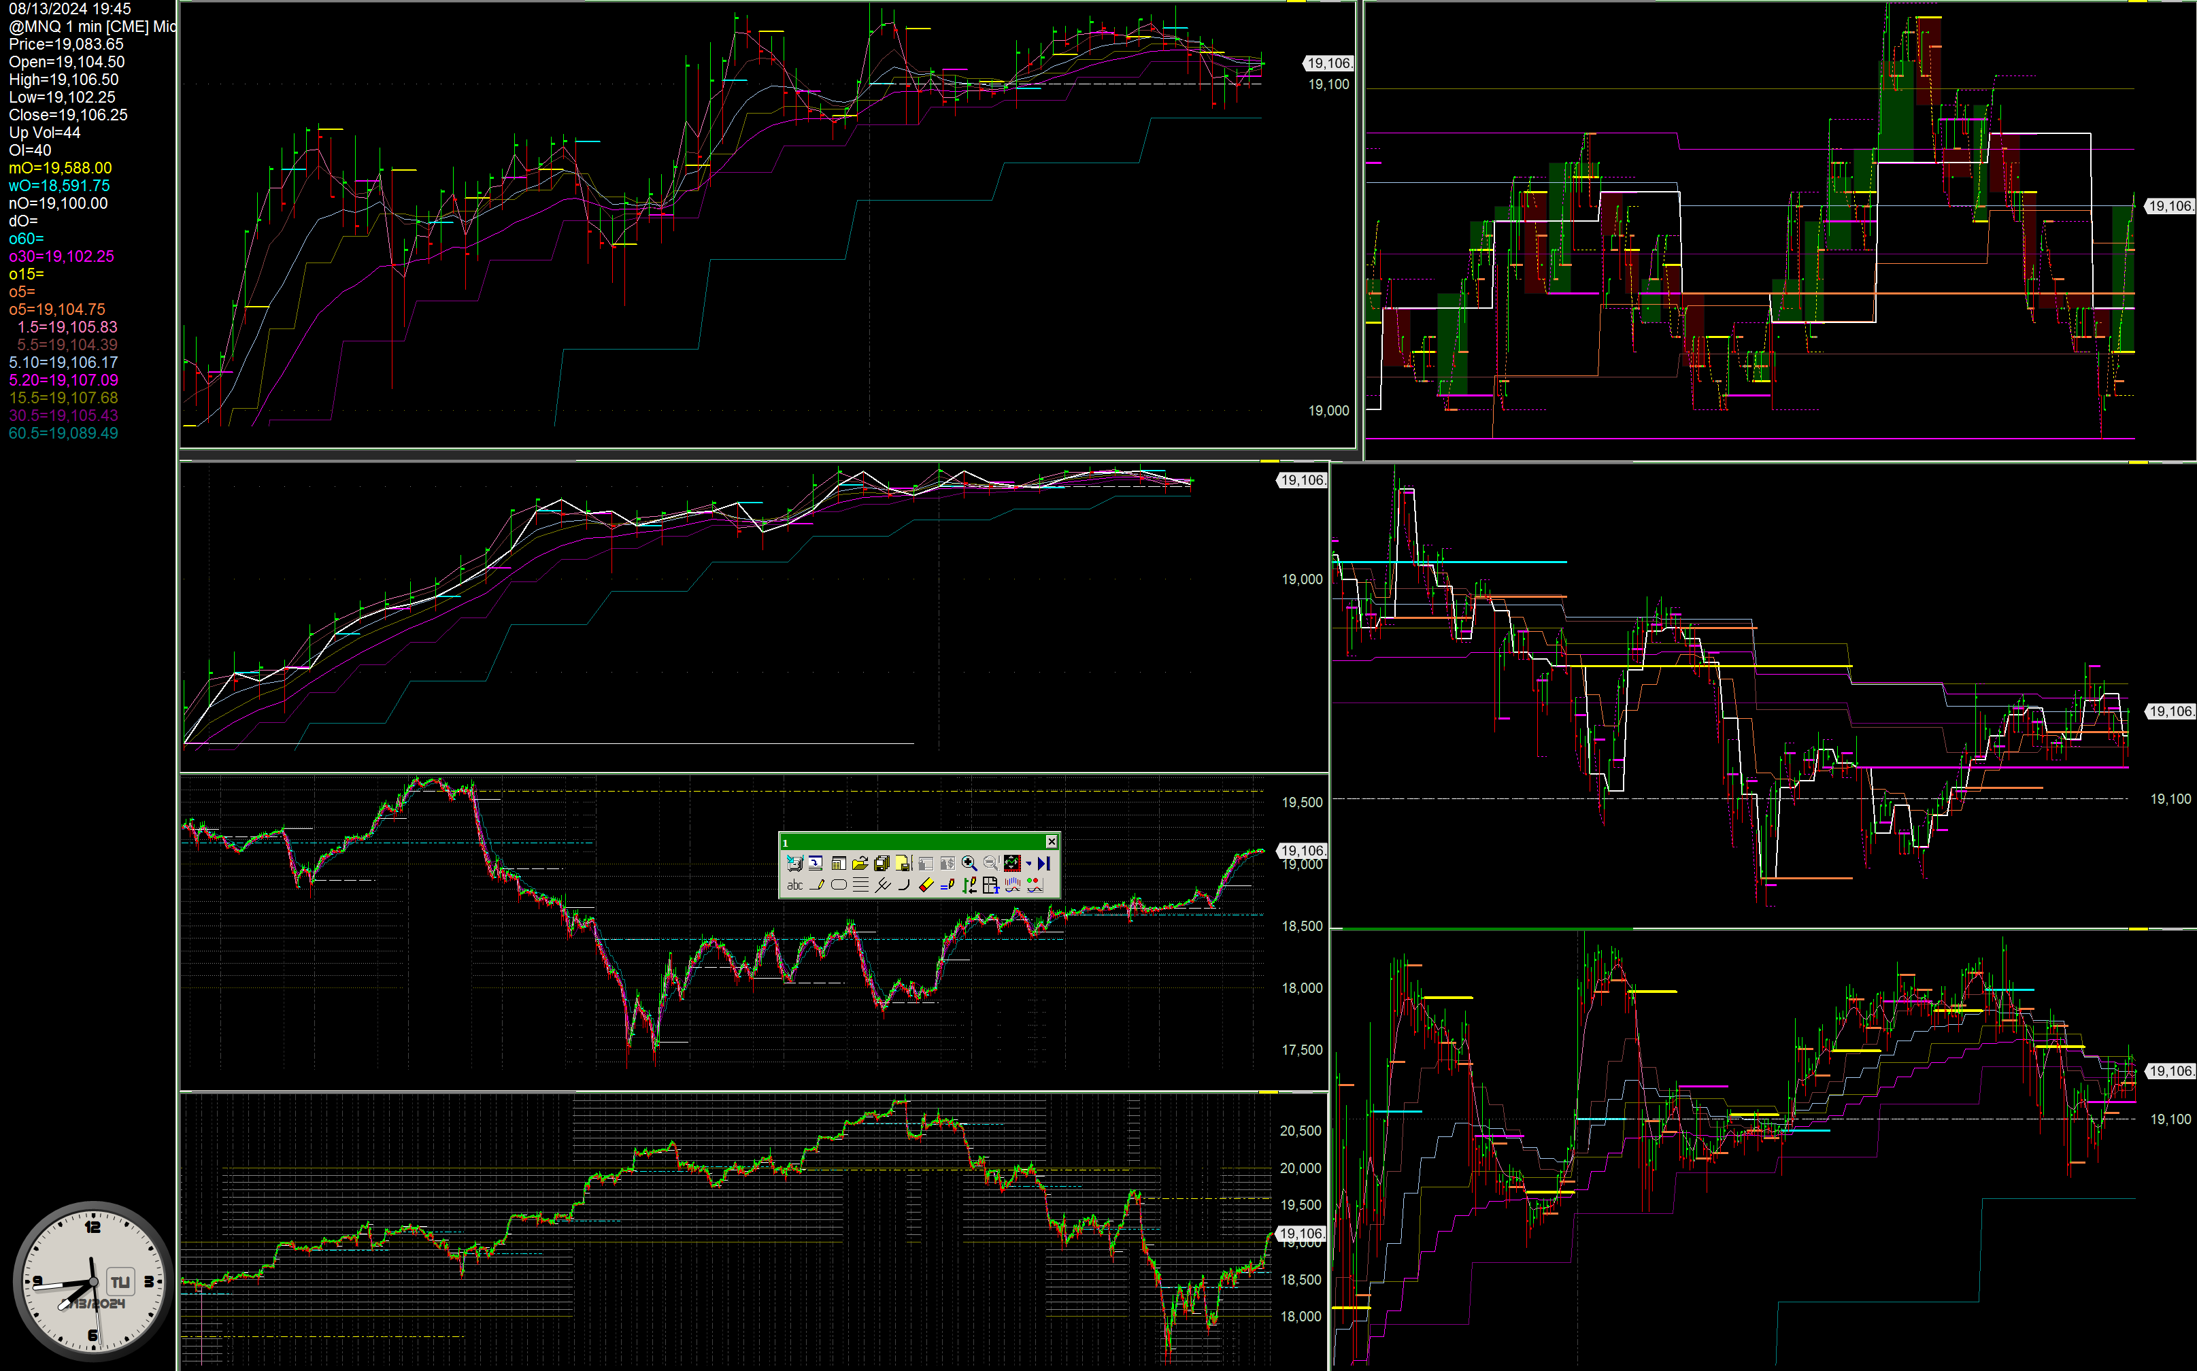The image size is (2197, 1371).
Task: Click the open folder workspace icon
Action: [x=860, y=863]
